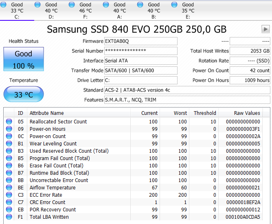Click the Firmware field EXT0AB0Q

click(141, 41)
